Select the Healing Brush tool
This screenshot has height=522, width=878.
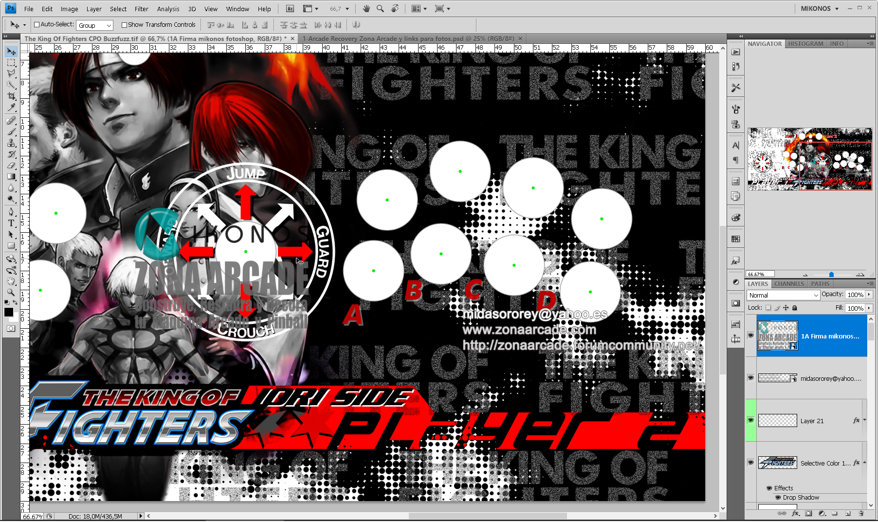pos(11,120)
